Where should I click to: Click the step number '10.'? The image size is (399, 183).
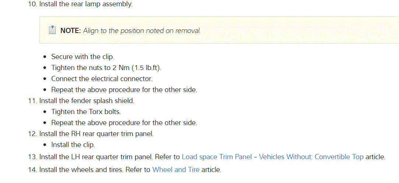(x=33, y=5)
